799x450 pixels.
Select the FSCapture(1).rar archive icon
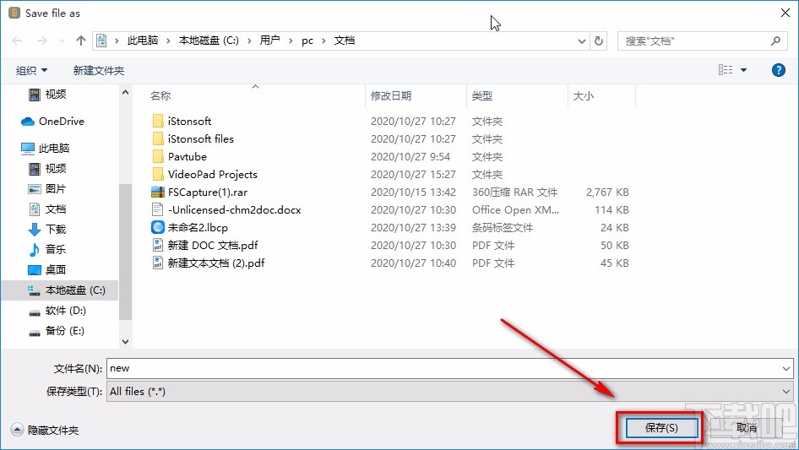click(158, 192)
